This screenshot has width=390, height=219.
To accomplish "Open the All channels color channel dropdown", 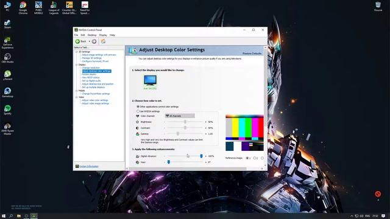I will 180,116.
